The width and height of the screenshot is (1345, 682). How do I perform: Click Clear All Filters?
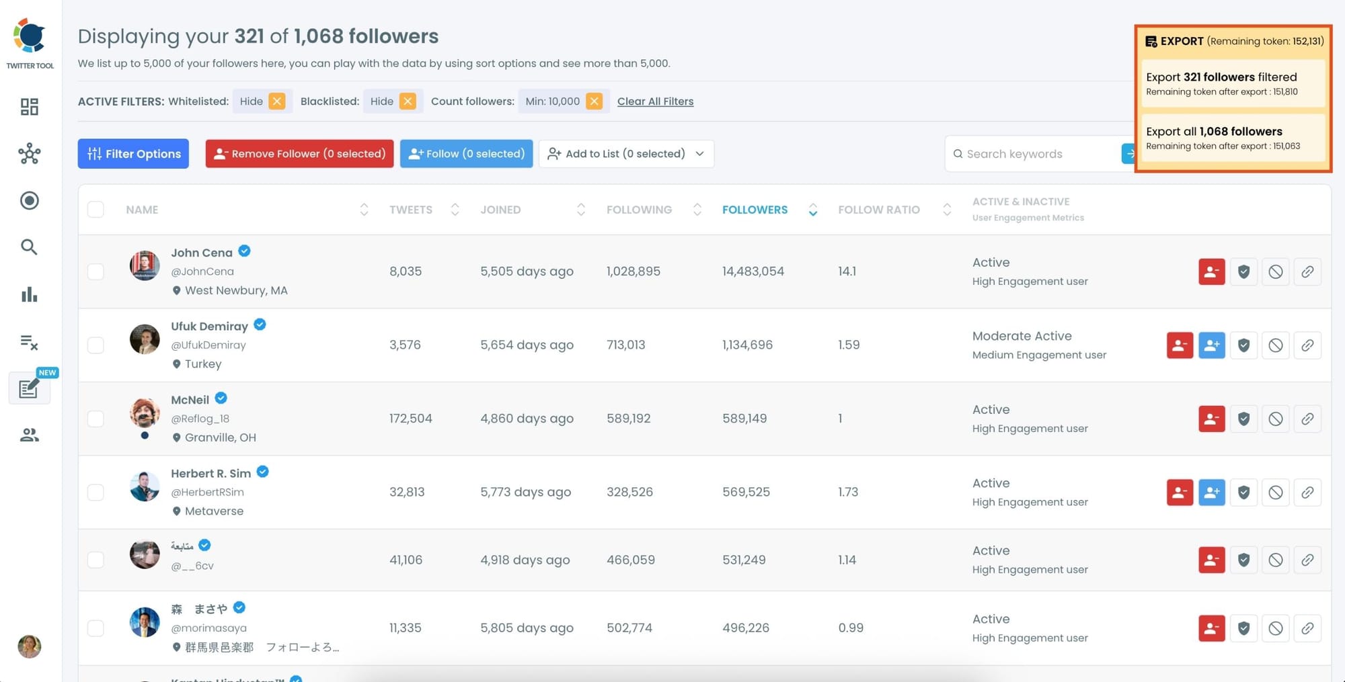655,101
